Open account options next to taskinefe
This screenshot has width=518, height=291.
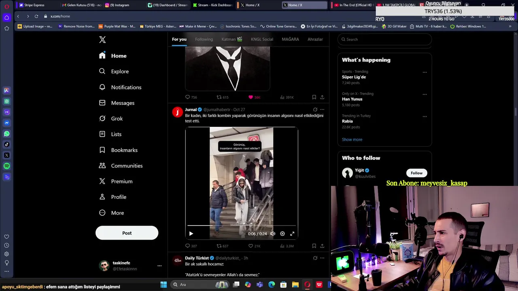click(x=159, y=266)
